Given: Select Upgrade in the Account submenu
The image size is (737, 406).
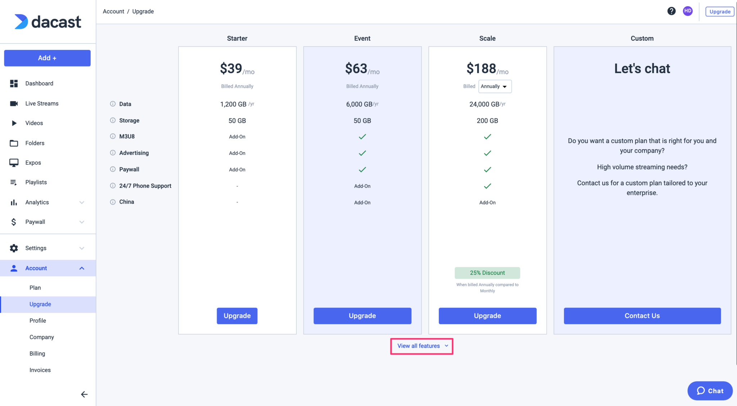Looking at the screenshot, I should tap(48, 304).
